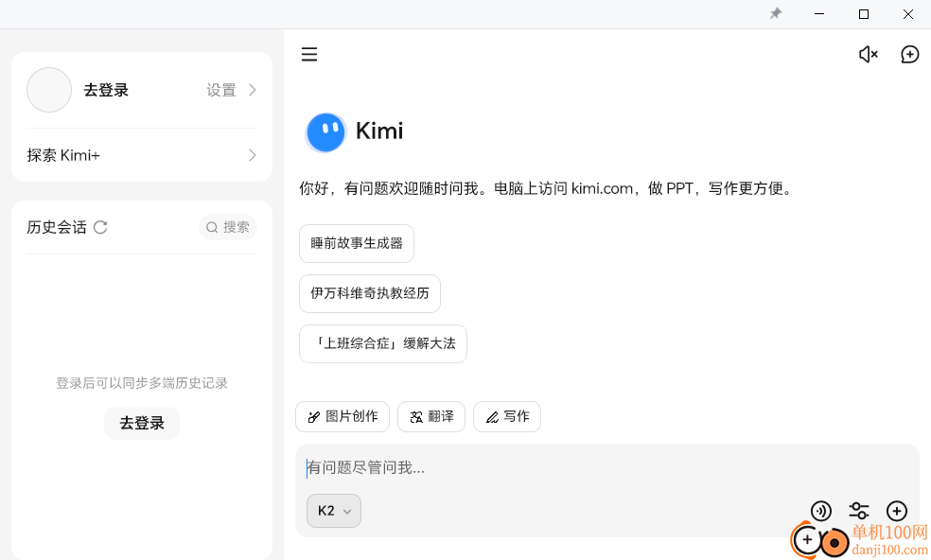Click the greeting text mentioning kimi.com
This screenshot has width=931, height=560.
[x=547, y=189]
